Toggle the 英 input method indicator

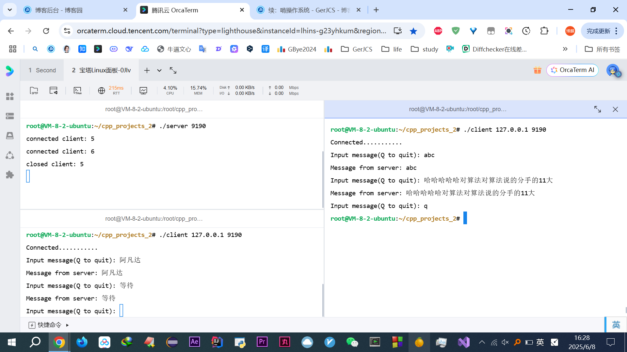tap(616, 325)
